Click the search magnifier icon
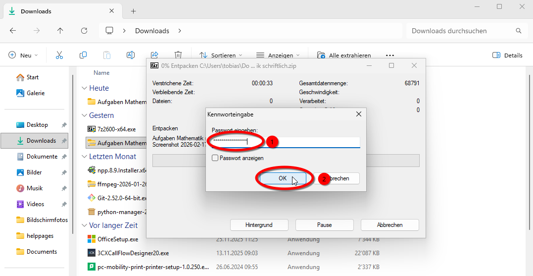 518,31
